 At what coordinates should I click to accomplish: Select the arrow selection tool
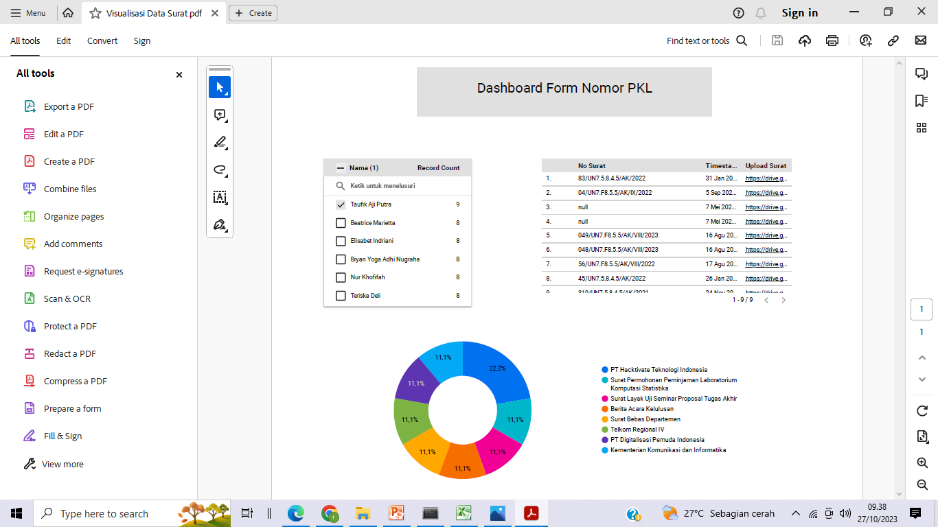point(220,87)
